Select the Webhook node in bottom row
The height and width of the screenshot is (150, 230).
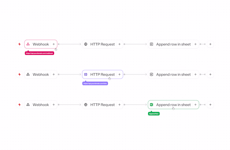41,105
